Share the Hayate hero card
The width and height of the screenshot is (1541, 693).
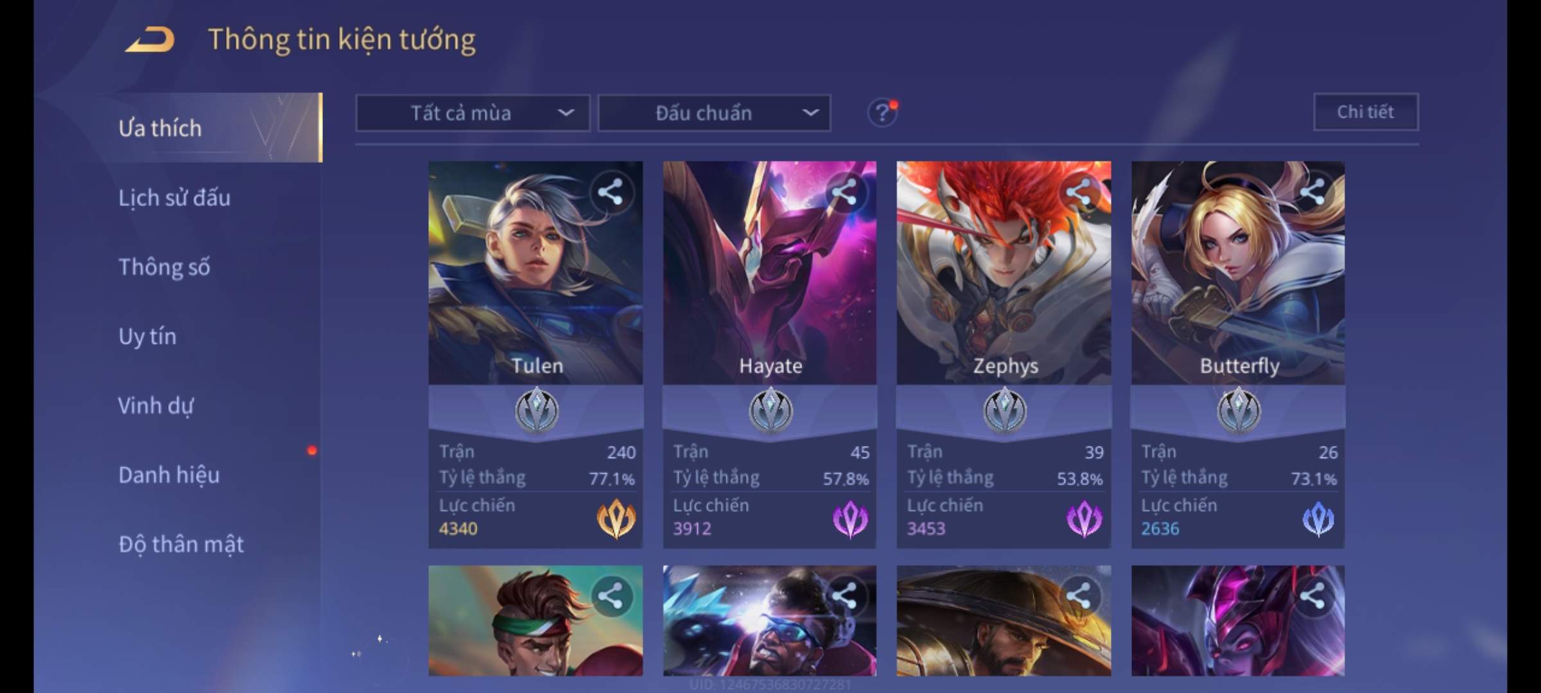coord(844,193)
